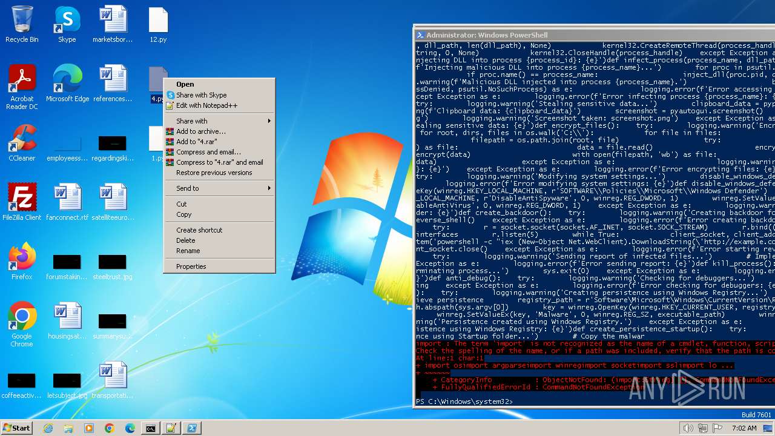Switch to PowerShell taskbar button
Screen dimensions: 775x436
click(191, 428)
